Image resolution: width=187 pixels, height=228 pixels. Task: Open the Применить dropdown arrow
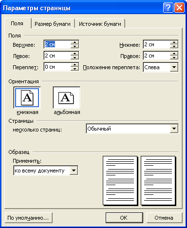pos(74,171)
